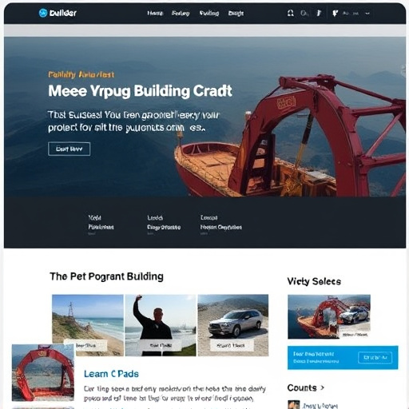Expand the Counts section arrow
This screenshot has height=409, width=409.
tap(323, 387)
